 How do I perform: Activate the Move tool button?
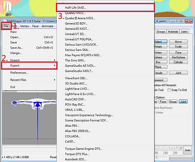click(178, 42)
